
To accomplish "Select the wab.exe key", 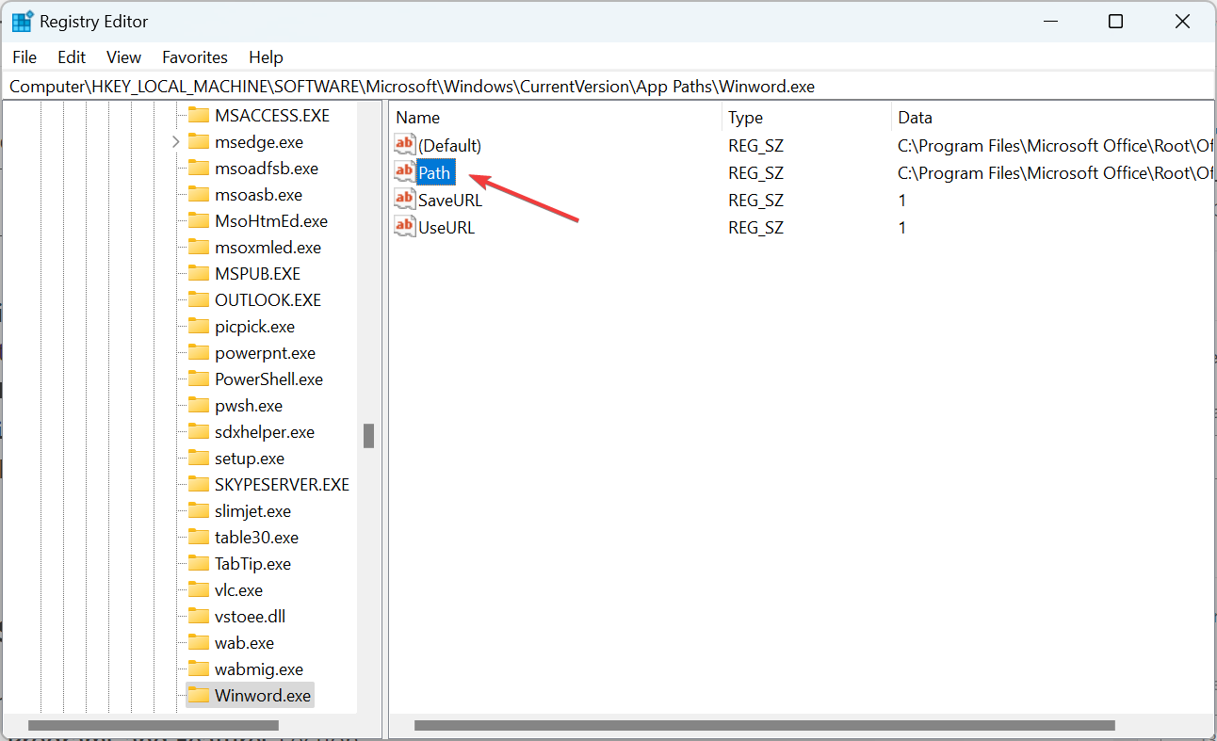I will [x=244, y=643].
